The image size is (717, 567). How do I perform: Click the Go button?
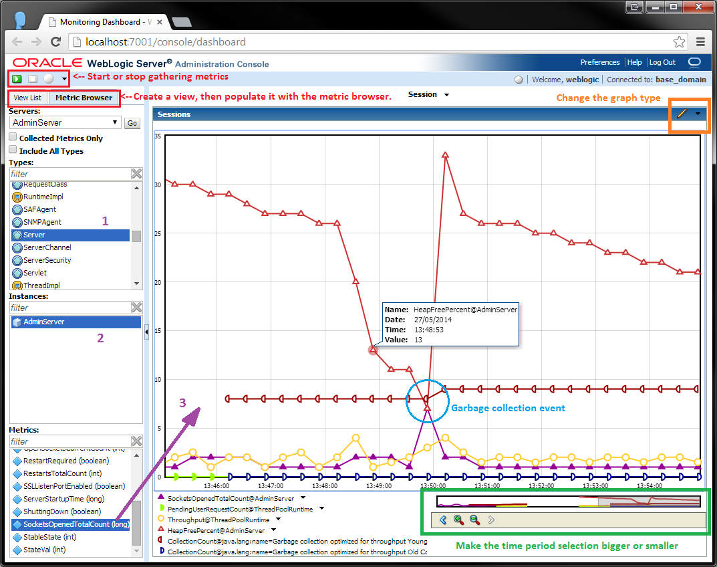pyautogui.click(x=132, y=123)
